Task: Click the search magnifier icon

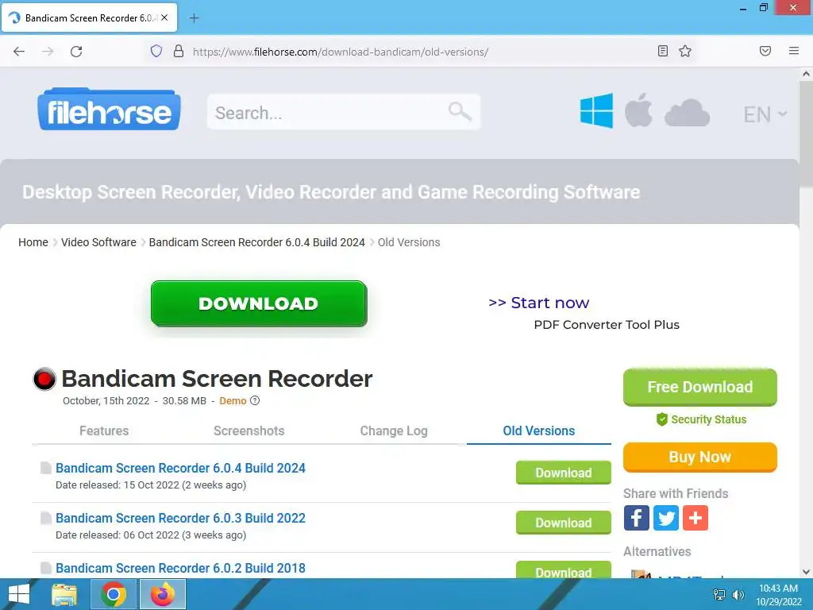Action: click(x=460, y=111)
